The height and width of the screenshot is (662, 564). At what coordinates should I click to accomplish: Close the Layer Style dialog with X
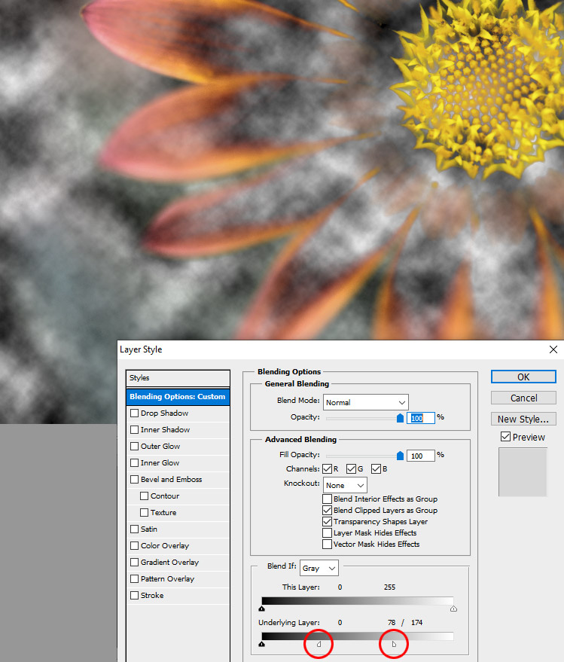[553, 349]
